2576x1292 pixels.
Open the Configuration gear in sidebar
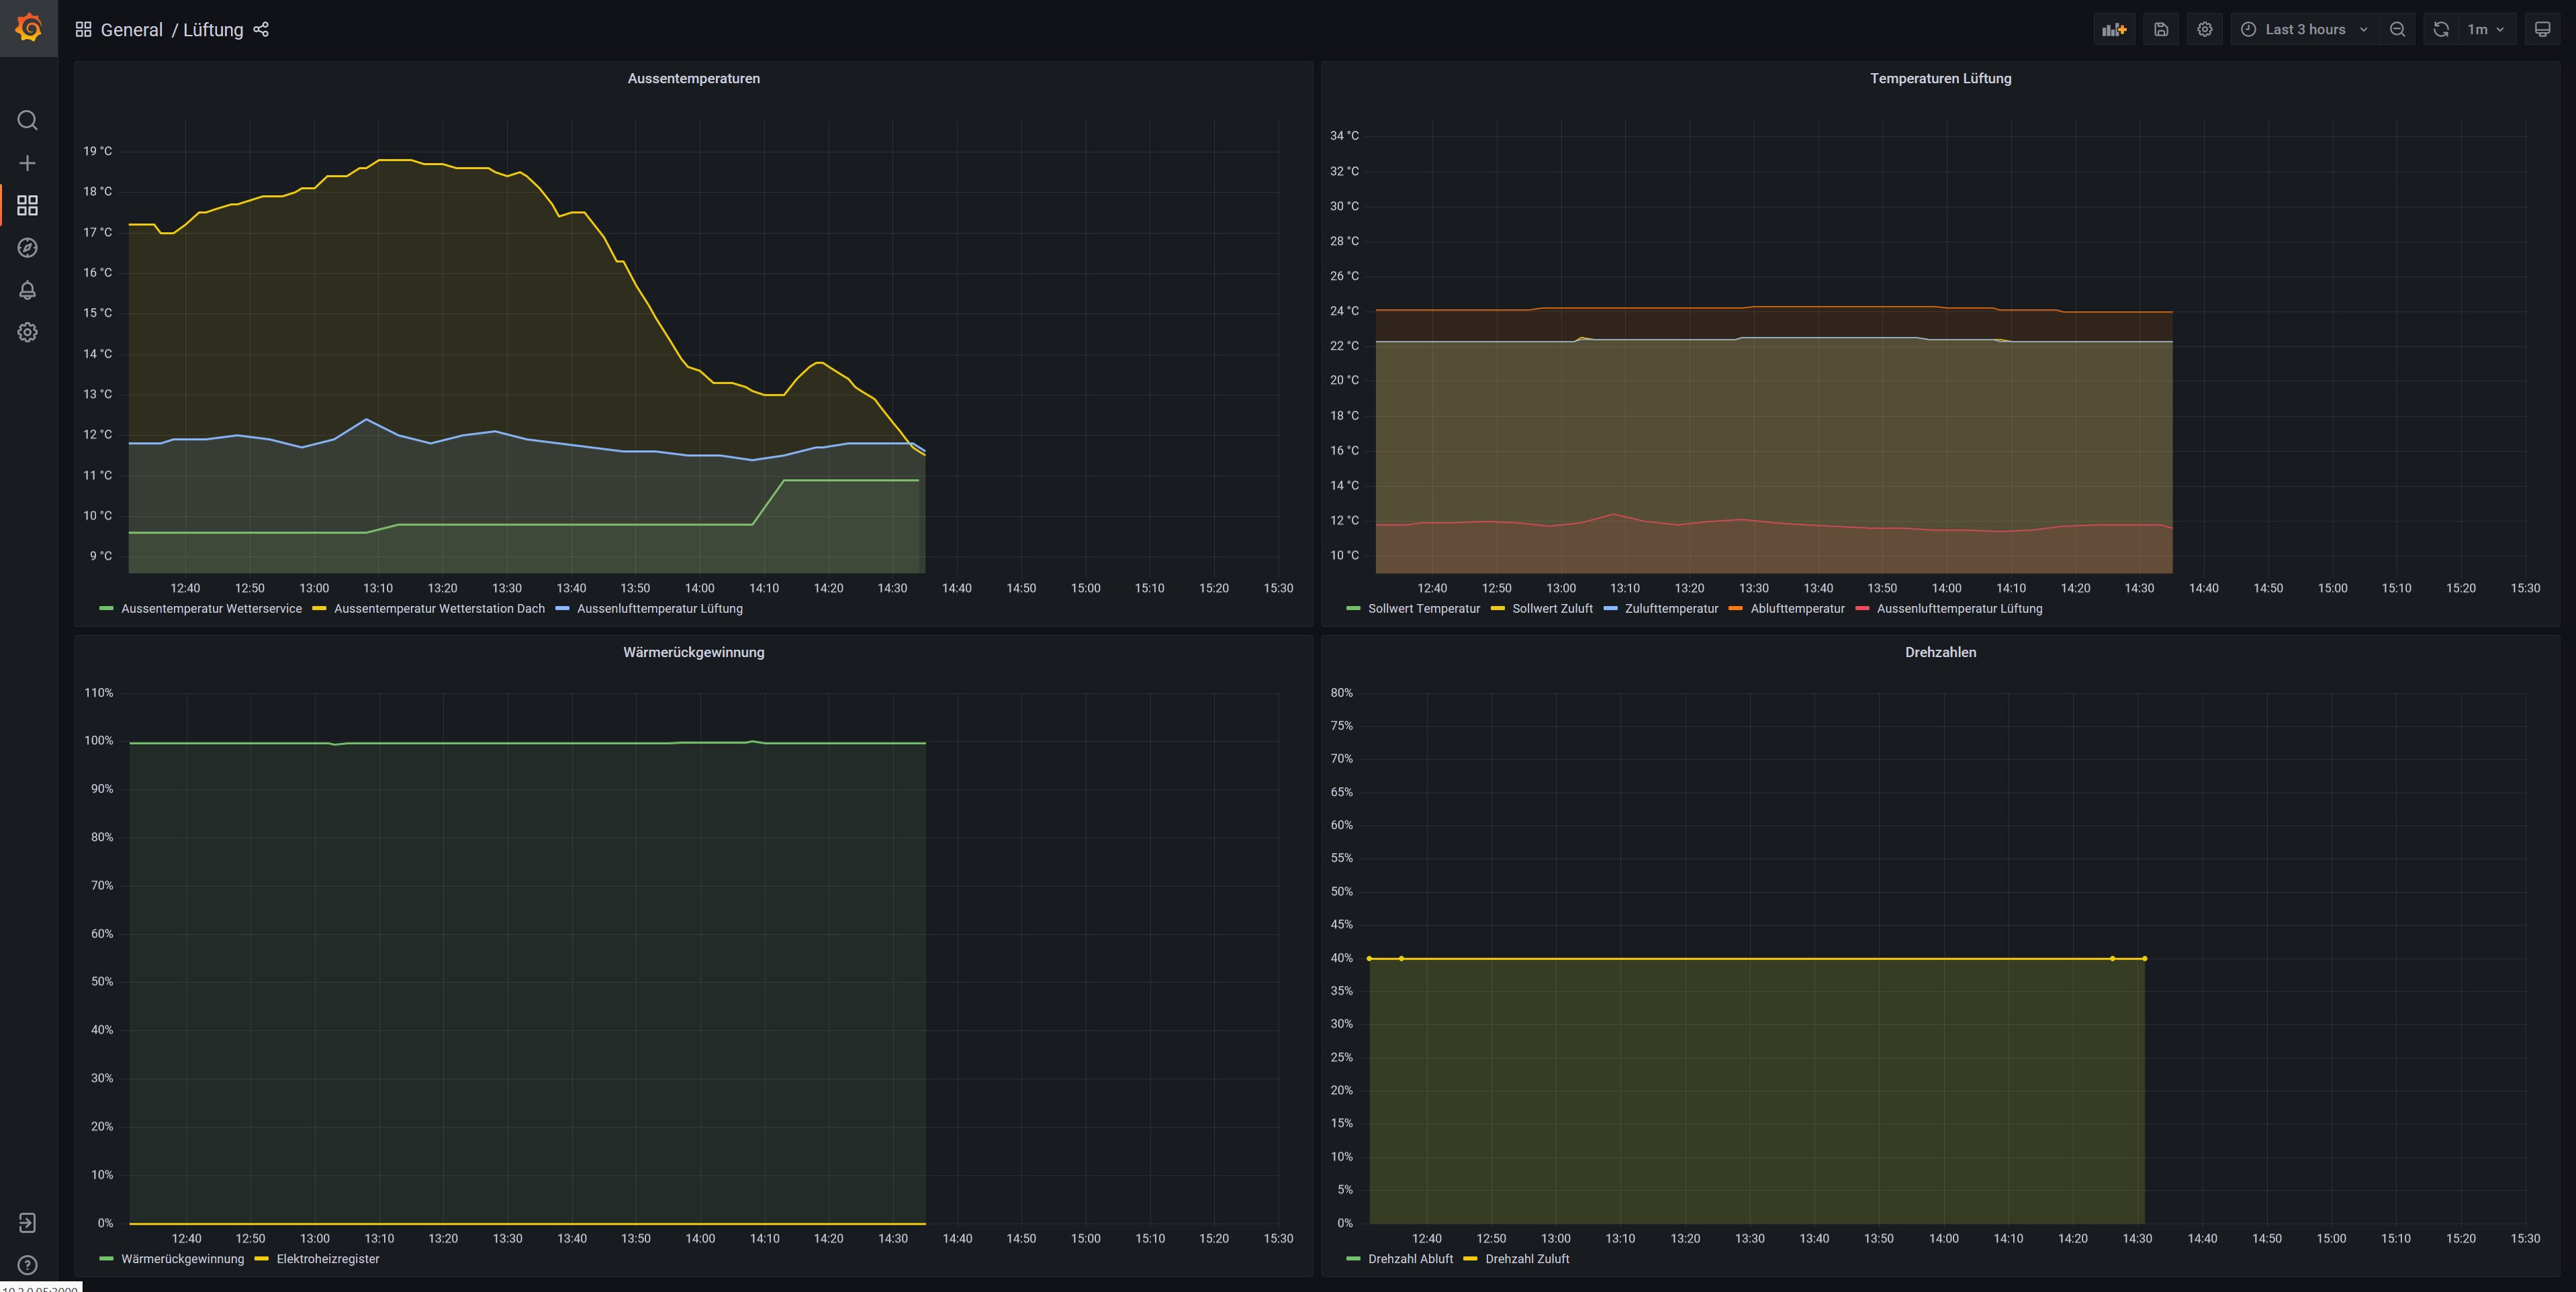(28, 333)
